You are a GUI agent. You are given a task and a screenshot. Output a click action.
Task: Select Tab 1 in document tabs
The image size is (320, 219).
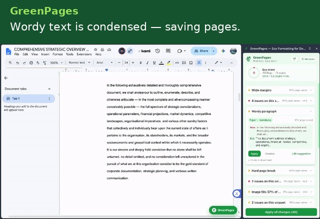click(x=28, y=98)
